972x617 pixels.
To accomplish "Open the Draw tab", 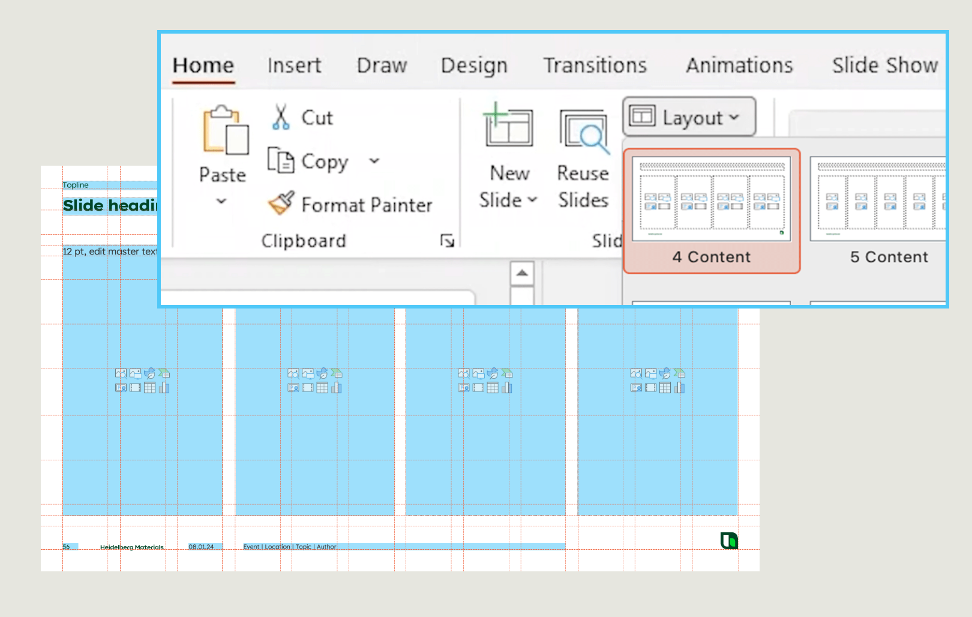I will tap(382, 65).
